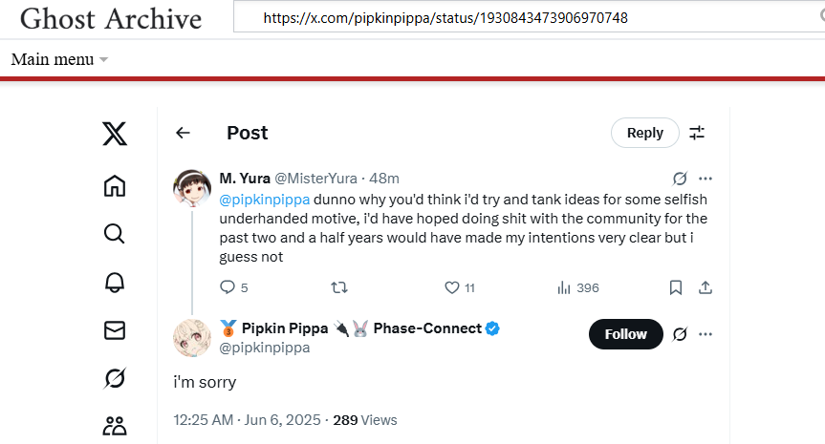825x444 pixels.
Task: Share M. Yura's post via share icon
Action: tap(706, 287)
